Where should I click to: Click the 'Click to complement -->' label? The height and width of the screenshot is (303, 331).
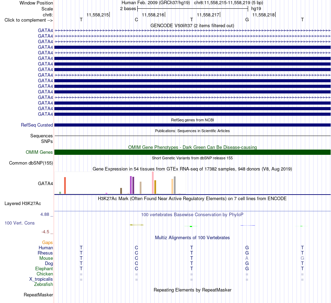pos(29,20)
